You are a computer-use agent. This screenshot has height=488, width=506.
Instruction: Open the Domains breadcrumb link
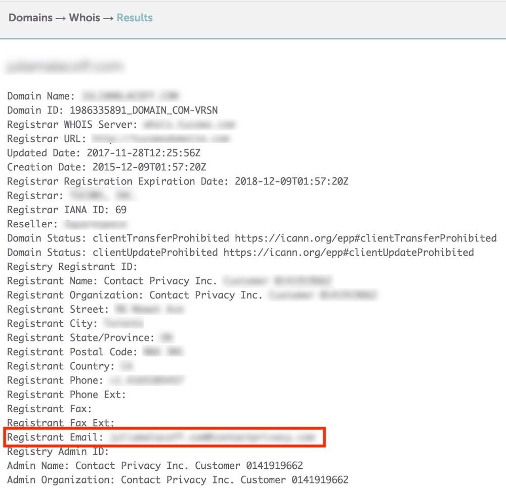[x=30, y=18]
